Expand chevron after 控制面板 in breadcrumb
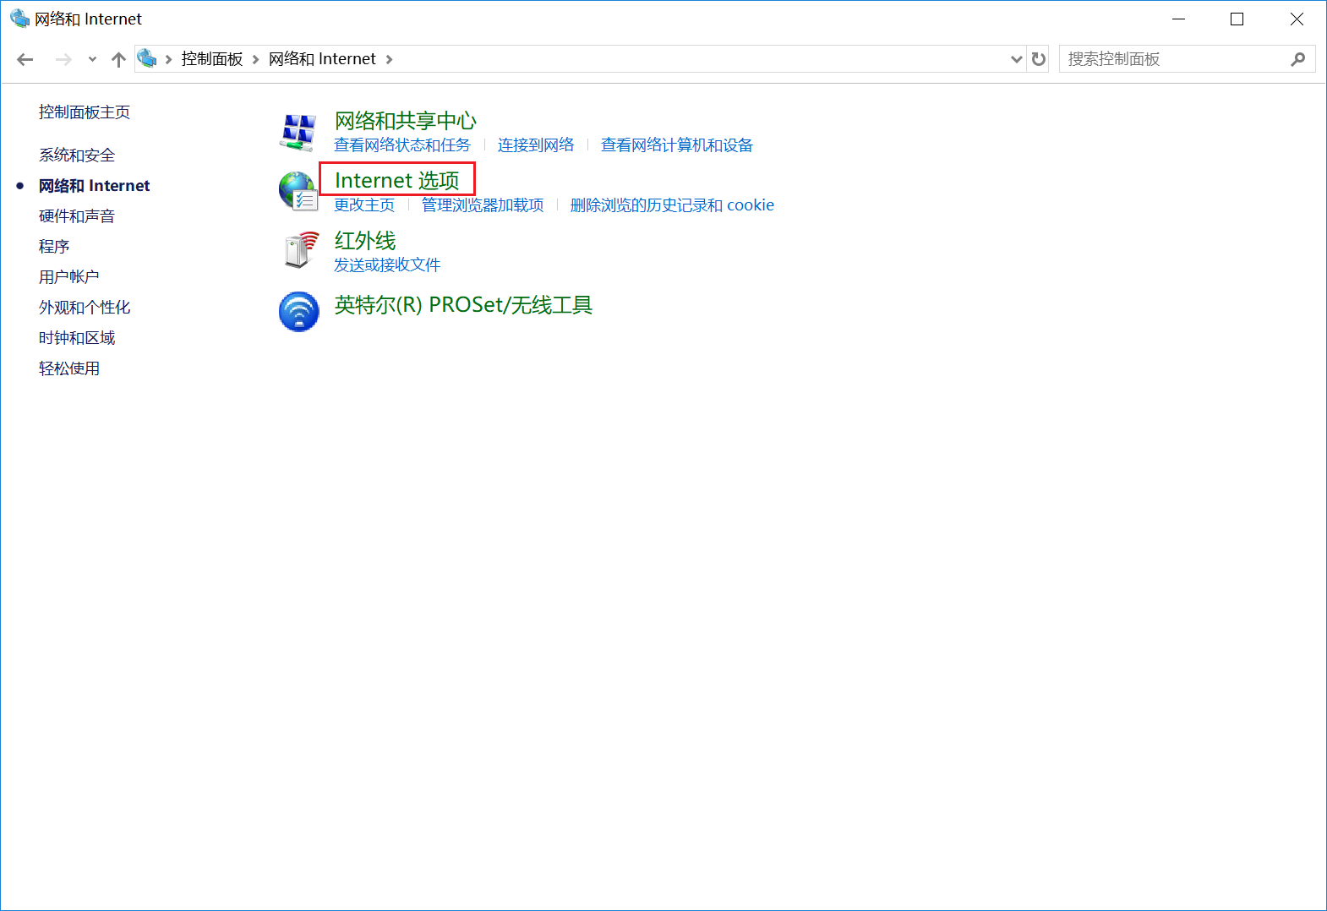 tap(255, 59)
